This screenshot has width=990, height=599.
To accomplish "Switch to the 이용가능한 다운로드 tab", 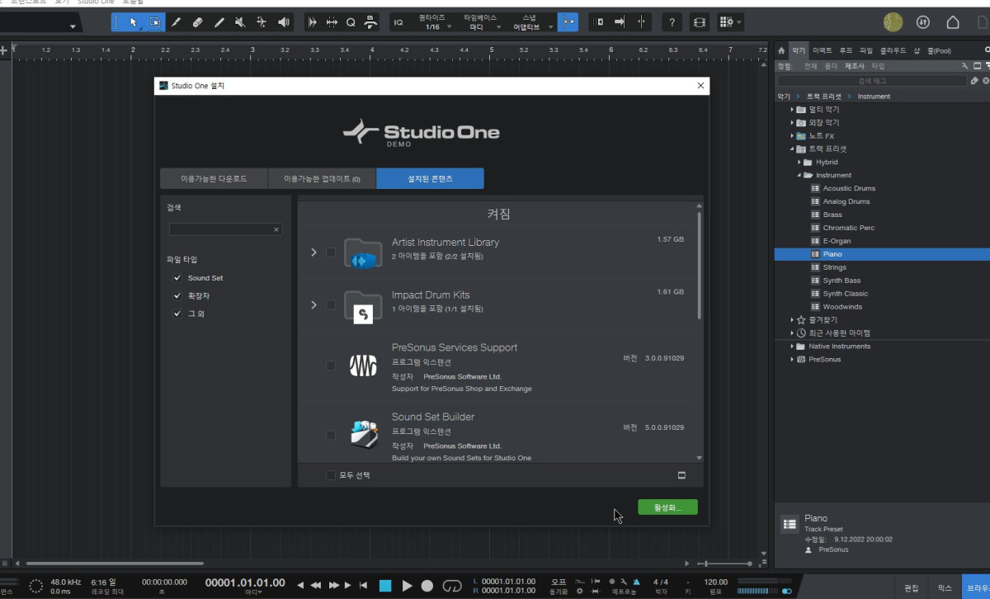I will (x=214, y=179).
